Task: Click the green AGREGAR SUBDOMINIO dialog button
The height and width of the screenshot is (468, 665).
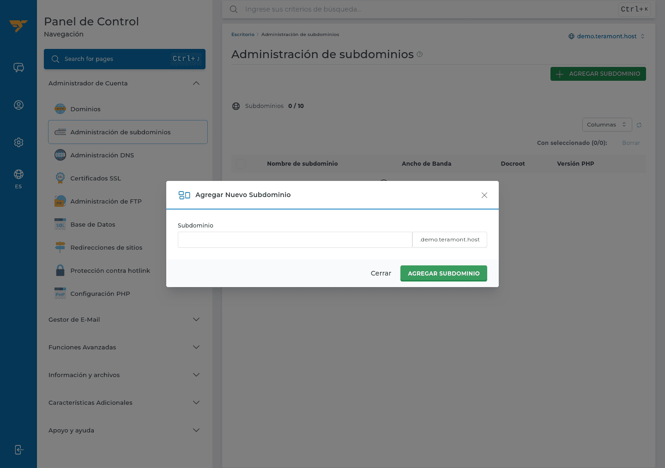Action: [443, 273]
